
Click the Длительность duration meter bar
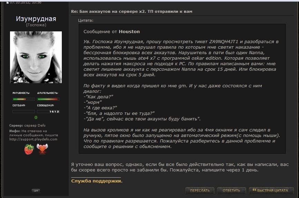48,99
